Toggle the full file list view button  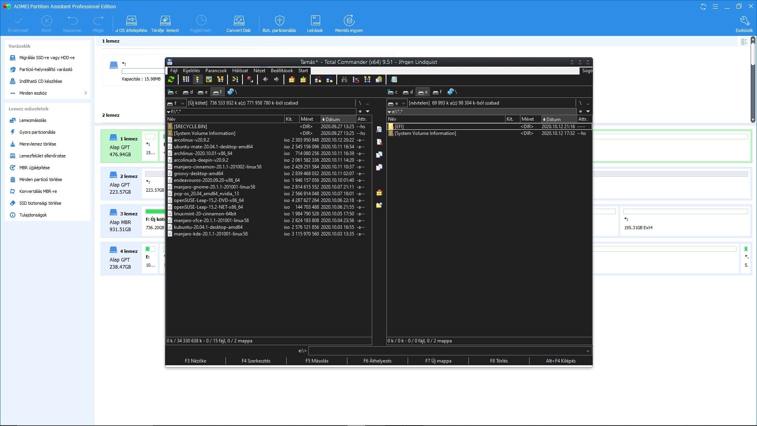[x=197, y=79]
